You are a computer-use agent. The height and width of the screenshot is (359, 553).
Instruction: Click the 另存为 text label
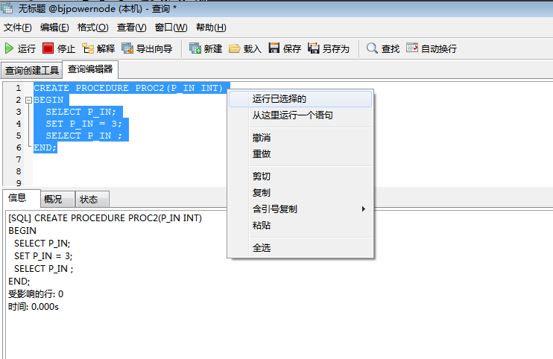pyautogui.click(x=335, y=48)
